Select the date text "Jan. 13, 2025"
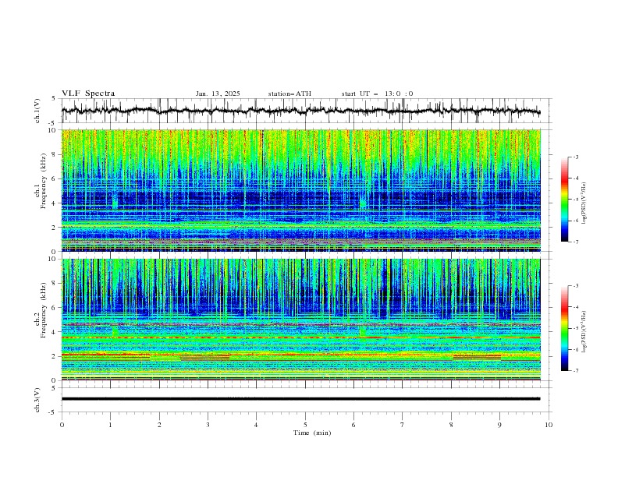Screen dimensions: 618x477 (x=218, y=94)
